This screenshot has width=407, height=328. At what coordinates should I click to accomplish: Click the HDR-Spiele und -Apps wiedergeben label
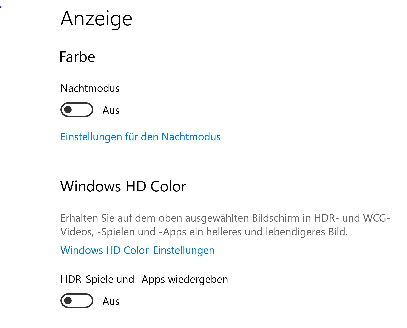pyautogui.click(x=144, y=279)
